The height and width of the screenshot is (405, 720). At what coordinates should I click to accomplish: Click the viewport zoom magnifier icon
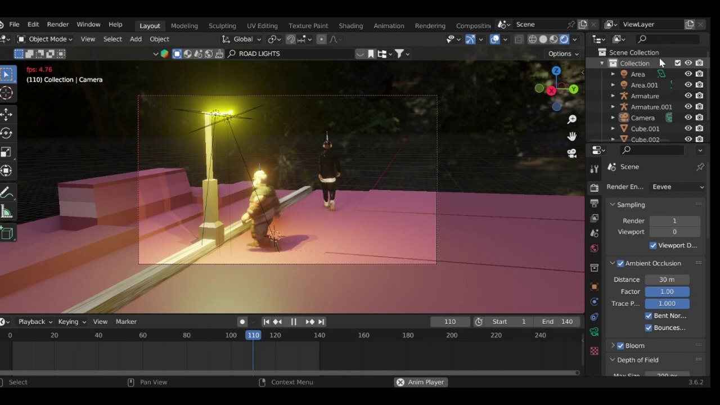click(x=572, y=119)
